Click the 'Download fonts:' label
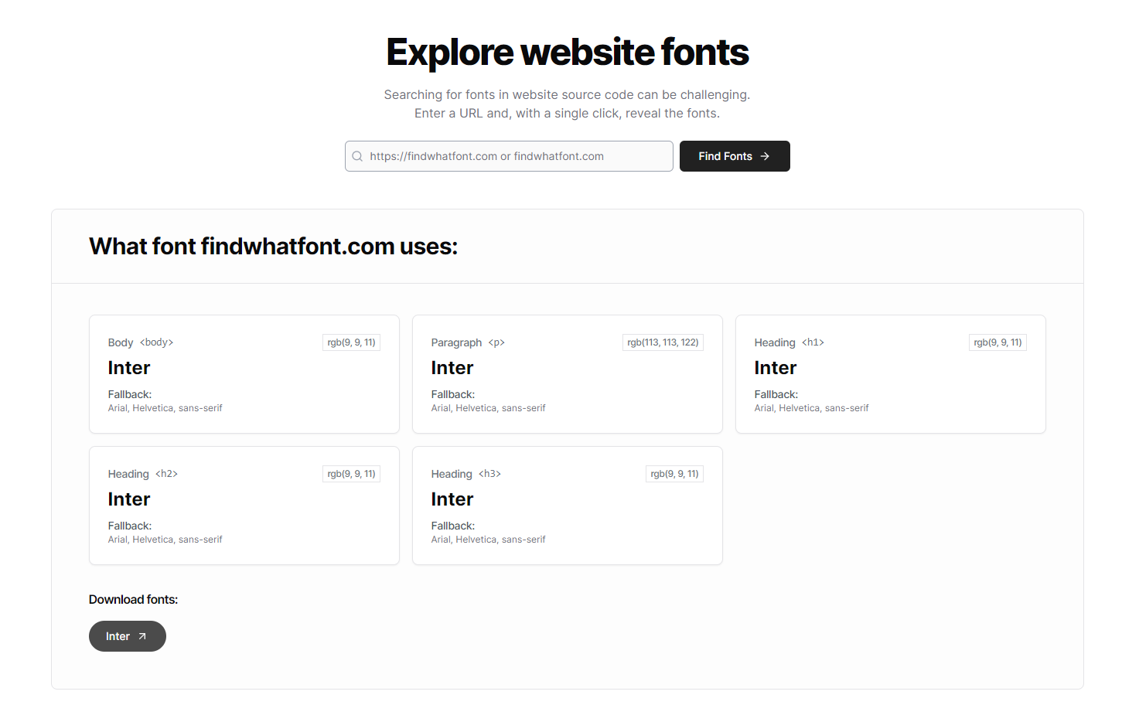This screenshot has height=705, width=1139. [x=133, y=599]
